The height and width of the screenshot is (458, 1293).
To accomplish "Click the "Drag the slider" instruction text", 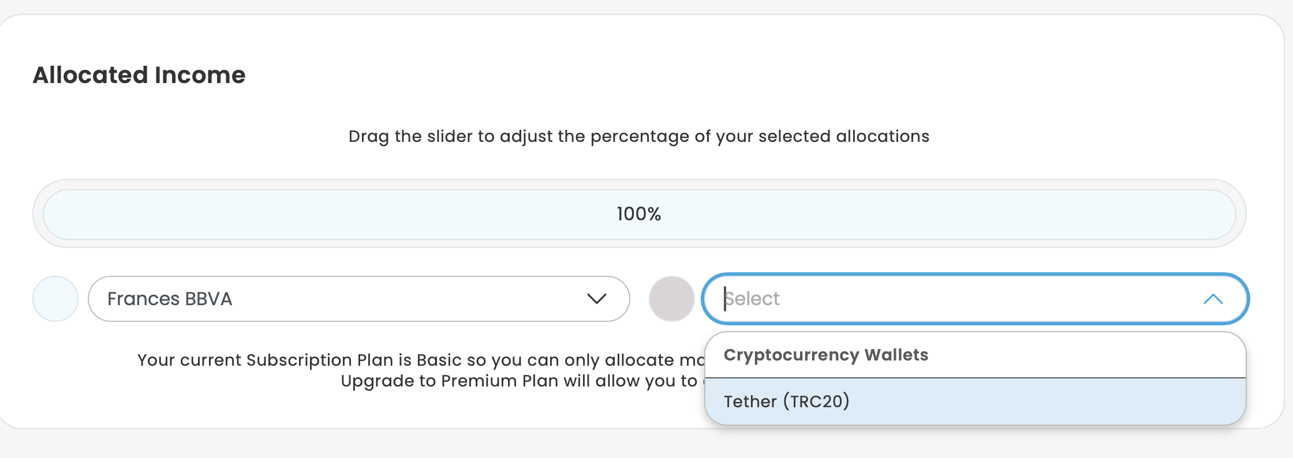I will click(x=638, y=136).
